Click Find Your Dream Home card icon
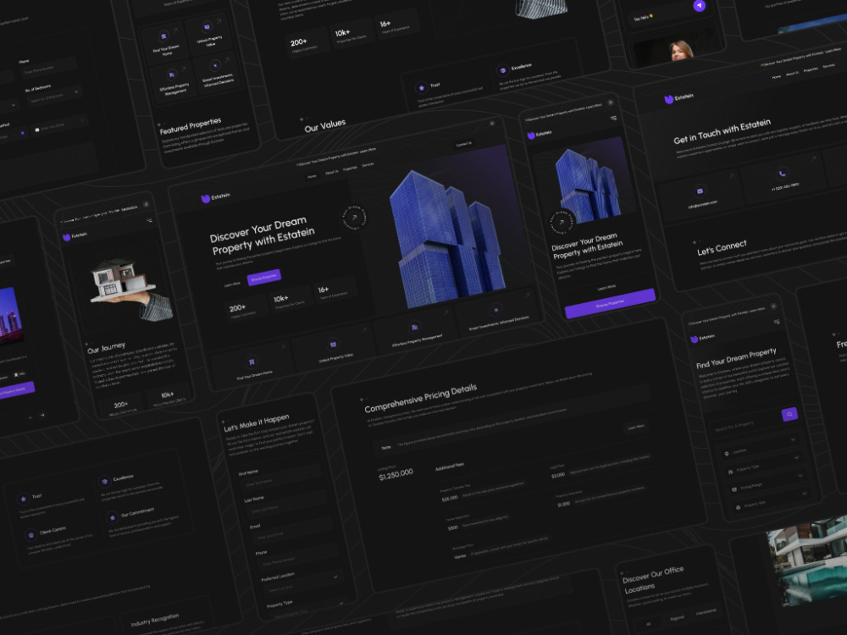 point(252,362)
